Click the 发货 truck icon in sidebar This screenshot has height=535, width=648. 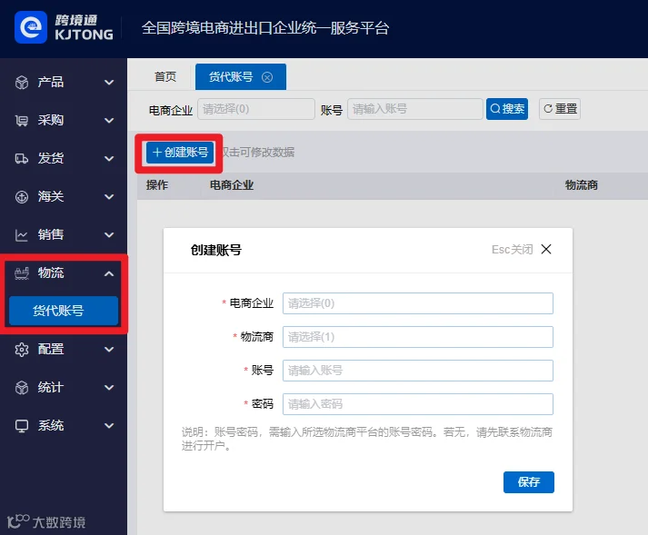pos(22,159)
